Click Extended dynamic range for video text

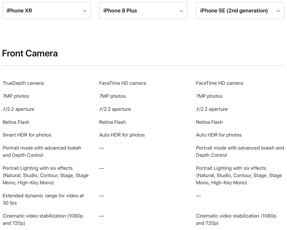point(43,199)
